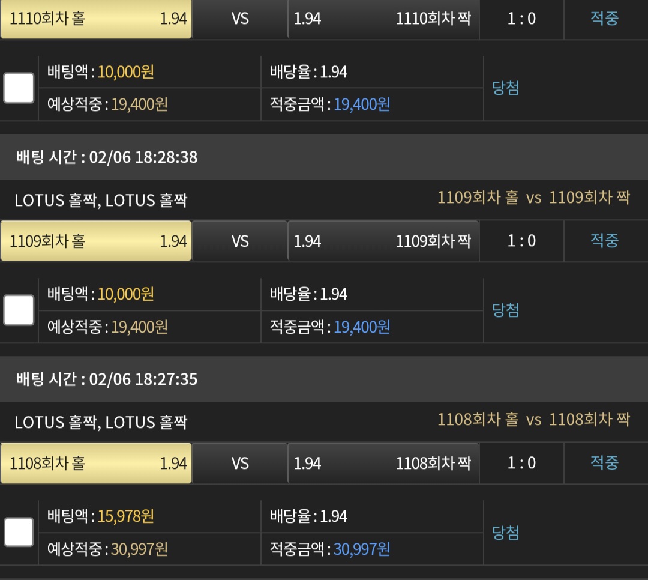Click 적중 status in the 1109회차 row
The width and height of the screenshot is (648, 580).
click(604, 241)
